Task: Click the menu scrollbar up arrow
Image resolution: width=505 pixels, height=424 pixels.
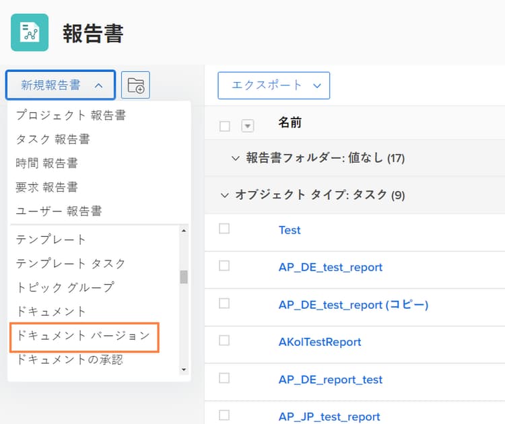Action: coord(184,231)
